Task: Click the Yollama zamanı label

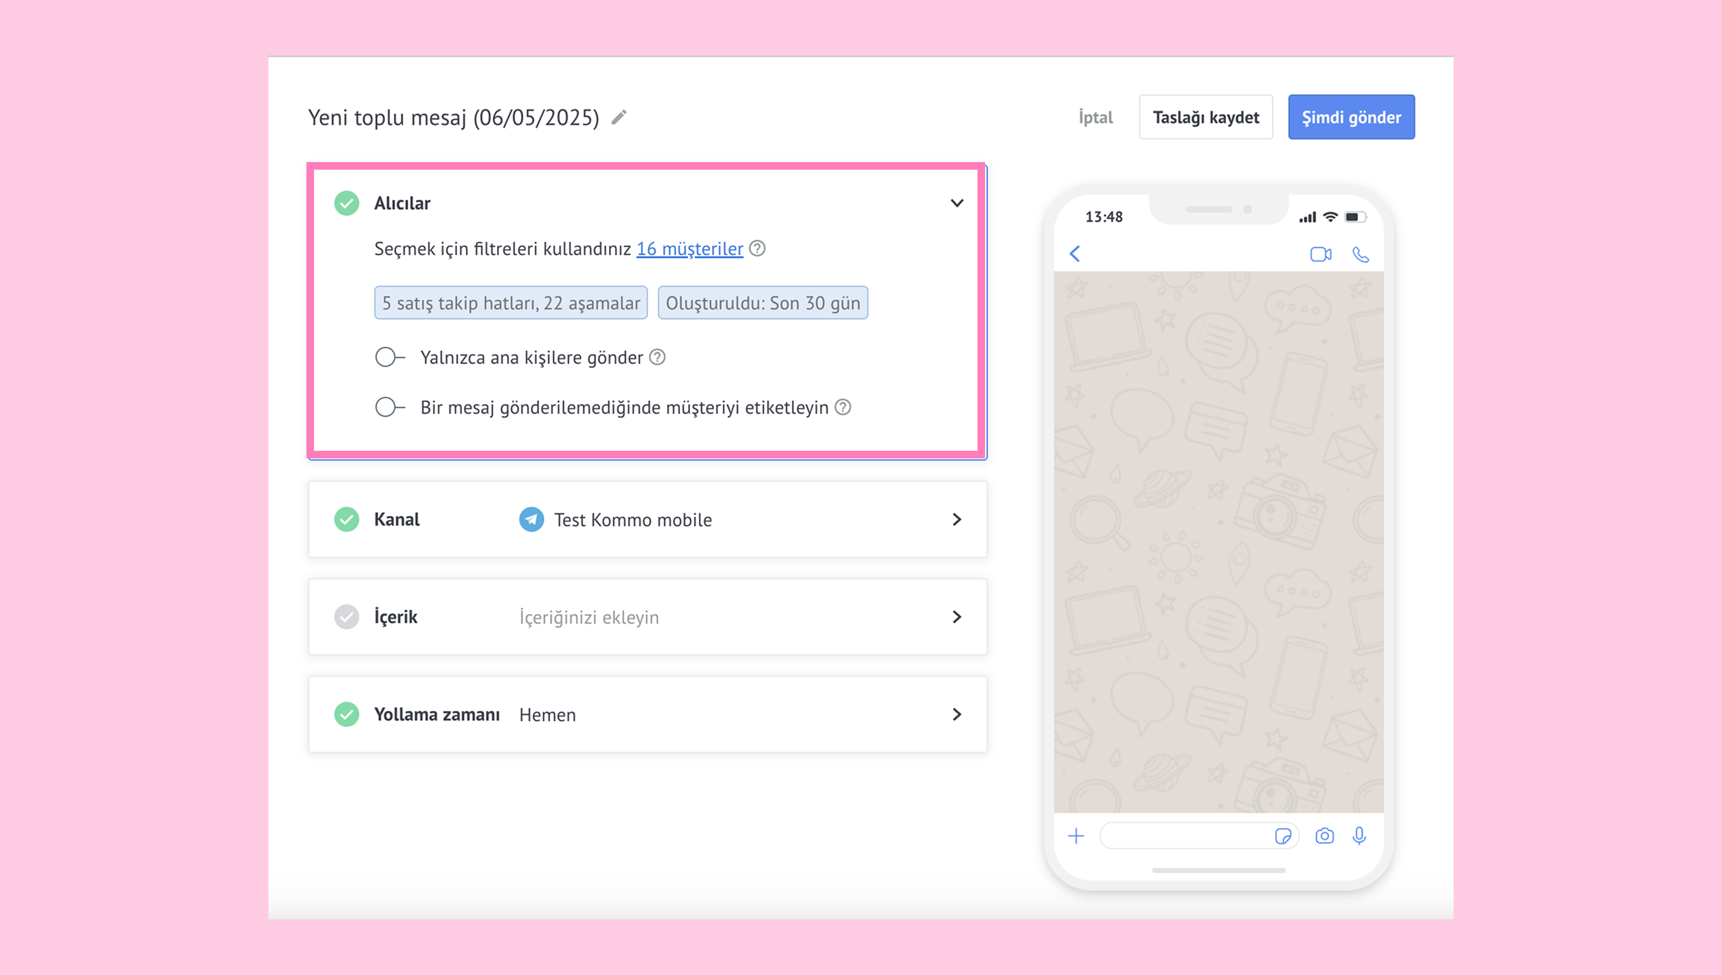Action: 437,714
